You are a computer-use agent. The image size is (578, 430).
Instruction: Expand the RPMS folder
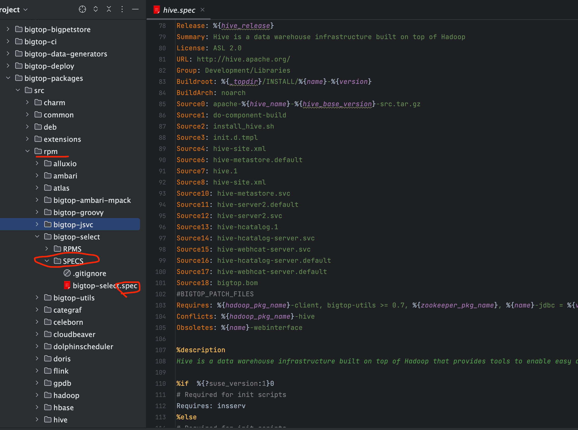[x=47, y=249]
